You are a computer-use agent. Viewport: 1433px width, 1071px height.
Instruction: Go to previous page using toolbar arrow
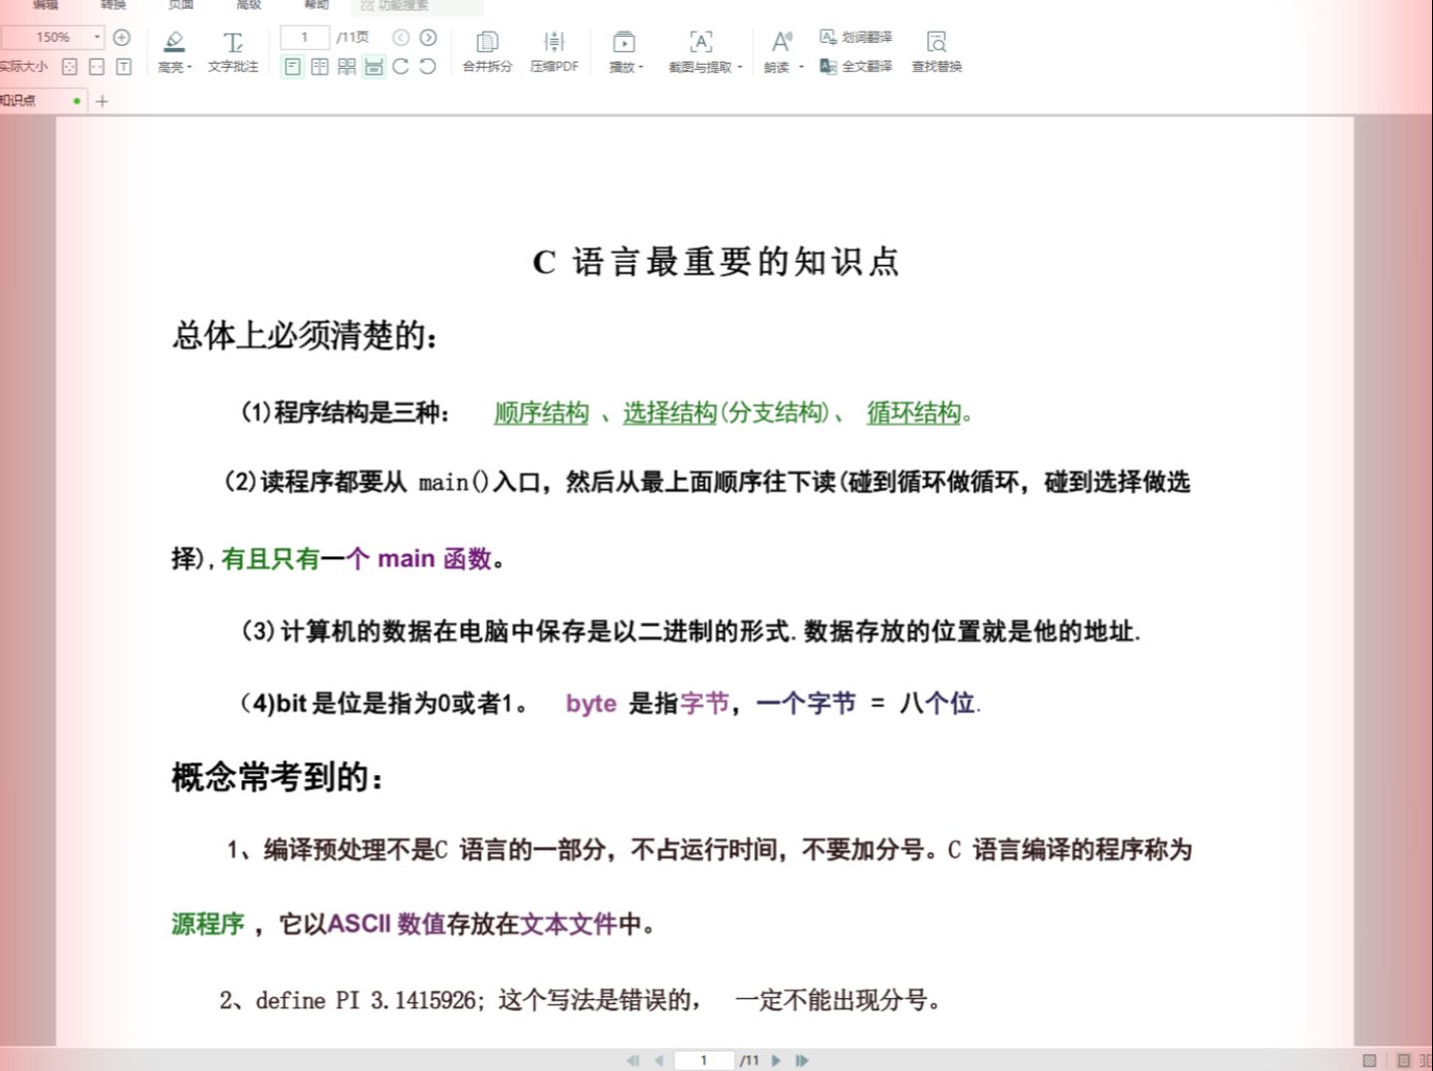click(x=400, y=37)
